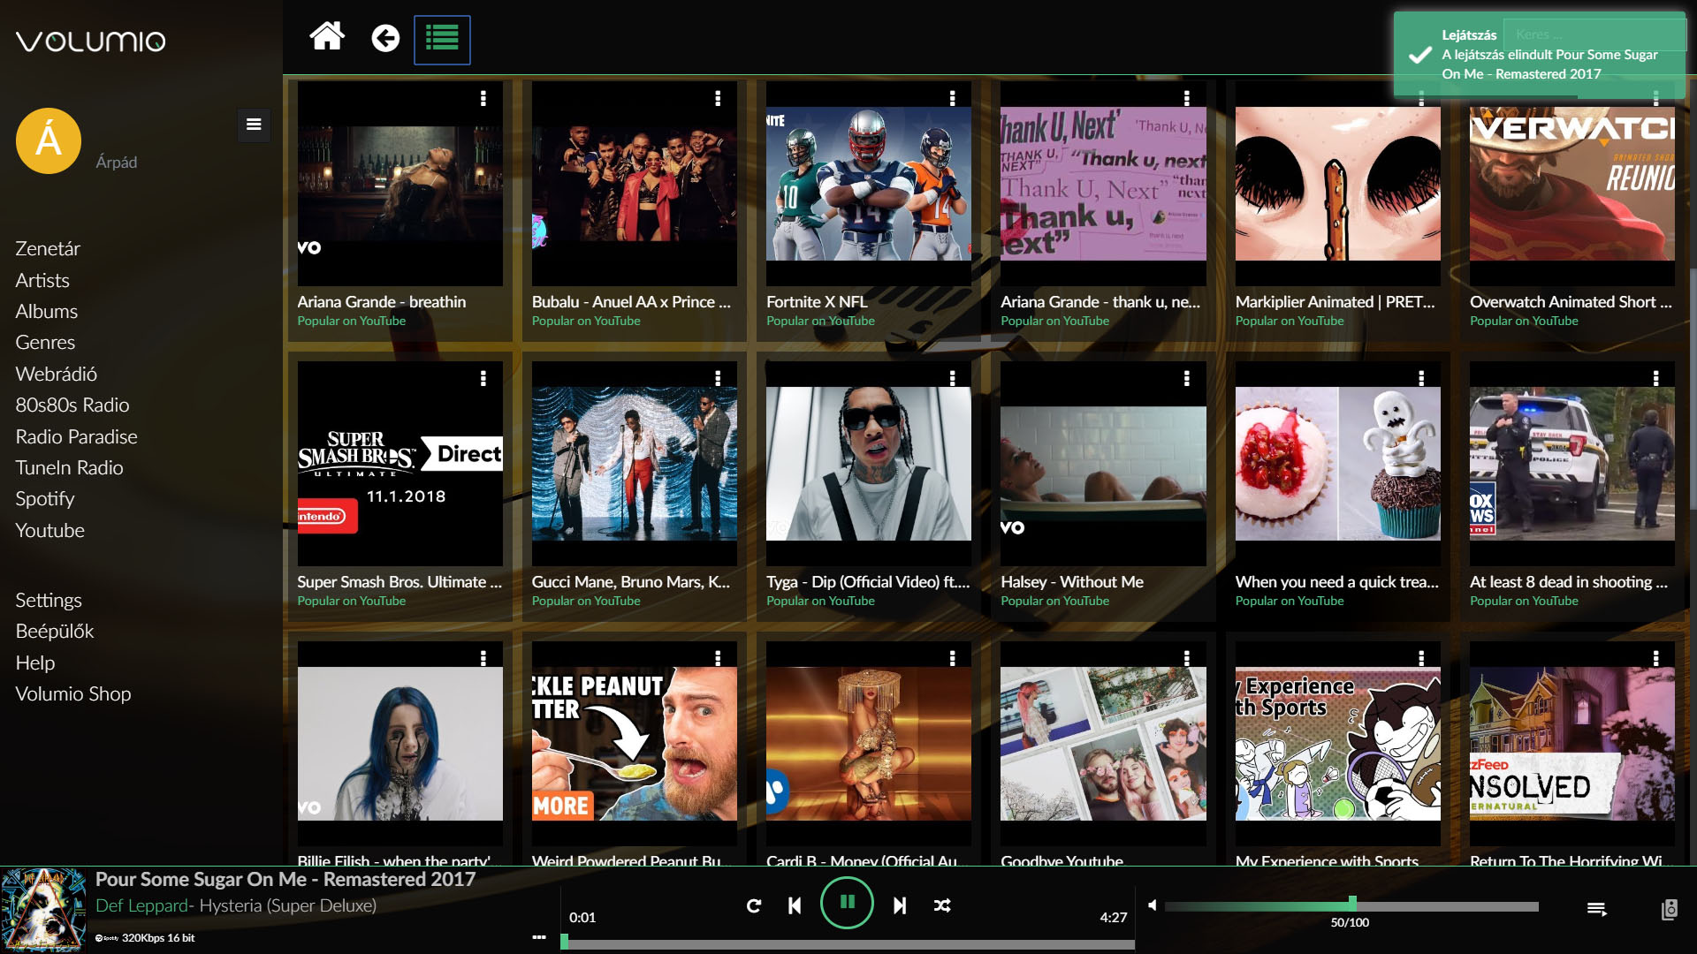Open Beépülők plugins page
Viewport: 1697px width, 954px height.
(x=55, y=631)
